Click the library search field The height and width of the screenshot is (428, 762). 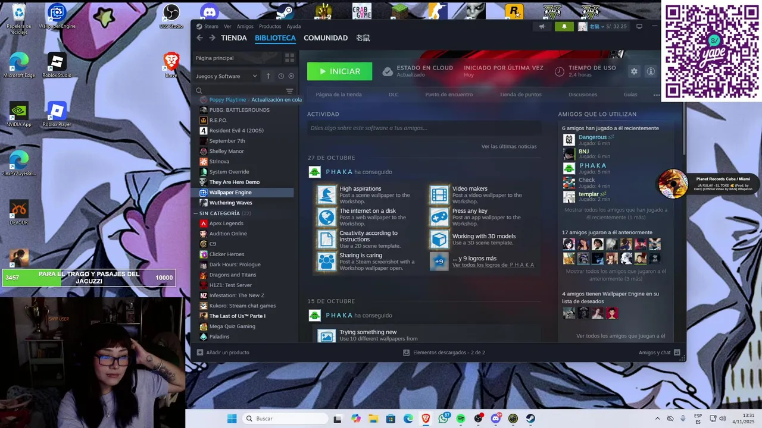tap(238, 91)
